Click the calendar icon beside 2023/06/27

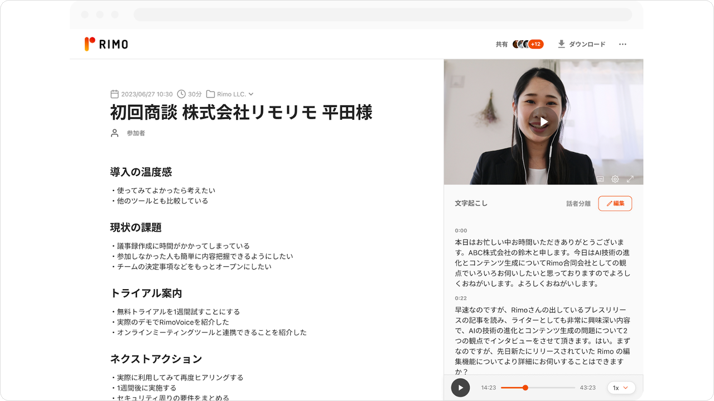pyautogui.click(x=114, y=94)
